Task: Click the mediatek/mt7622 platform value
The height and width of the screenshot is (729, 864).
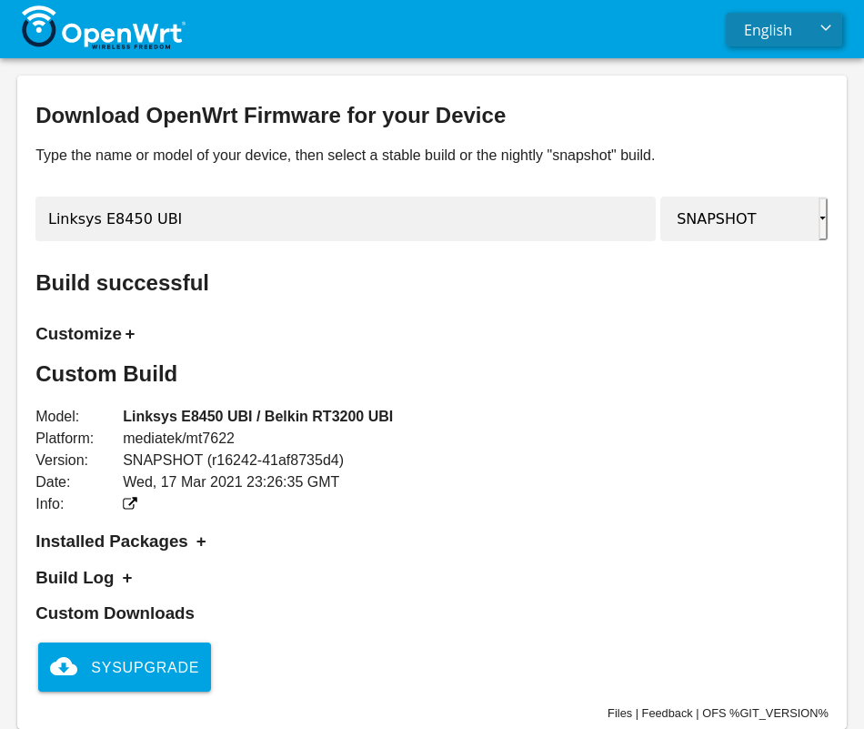Action: tap(178, 438)
